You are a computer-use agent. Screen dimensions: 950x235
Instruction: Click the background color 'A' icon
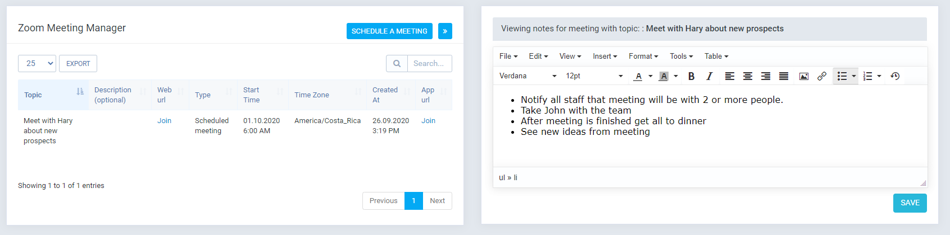(663, 76)
